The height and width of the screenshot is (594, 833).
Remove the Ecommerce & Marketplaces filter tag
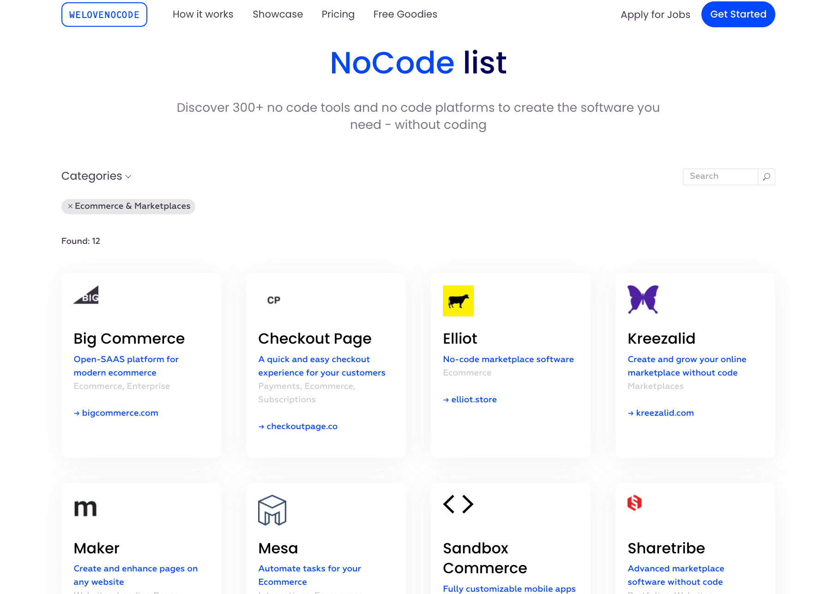tap(70, 206)
